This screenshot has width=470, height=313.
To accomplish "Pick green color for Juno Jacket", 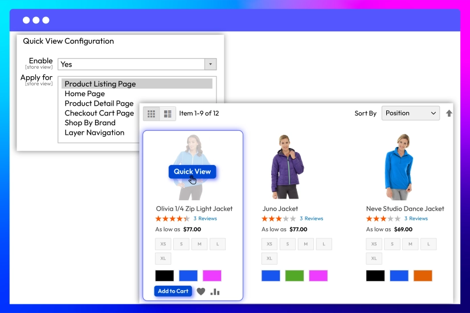I will [x=295, y=275].
